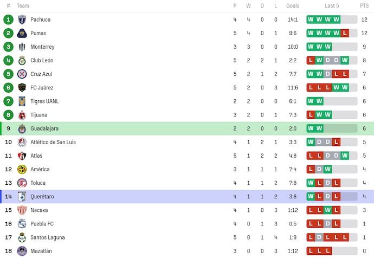Sort the table by PTS column
Screen dimensions: 374x258
pyautogui.click(x=364, y=5)
